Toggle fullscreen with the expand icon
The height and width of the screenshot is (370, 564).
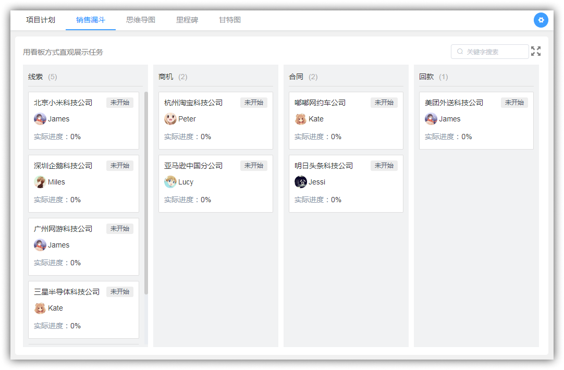coord(535,52)
